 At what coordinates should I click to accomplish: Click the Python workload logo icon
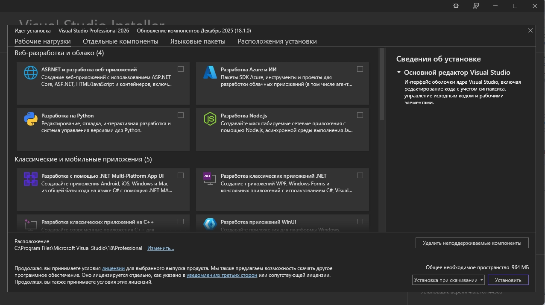pos(31,119)
